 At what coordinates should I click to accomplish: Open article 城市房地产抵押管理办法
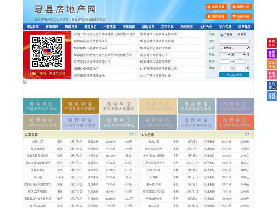pos(91,48)
